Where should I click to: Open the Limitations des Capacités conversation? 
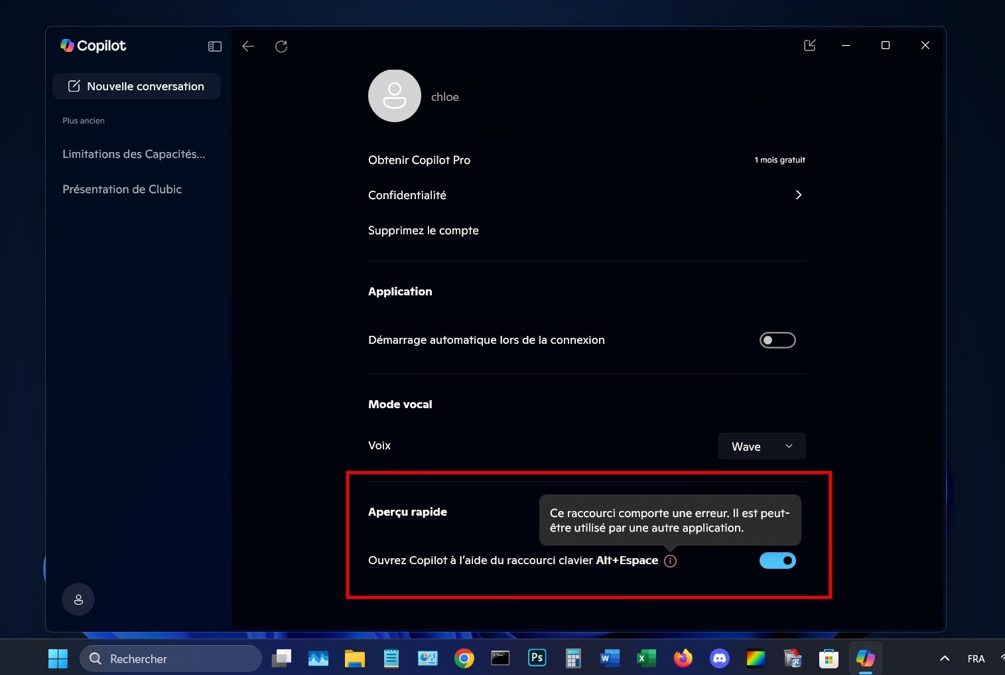tap(134, 153)
